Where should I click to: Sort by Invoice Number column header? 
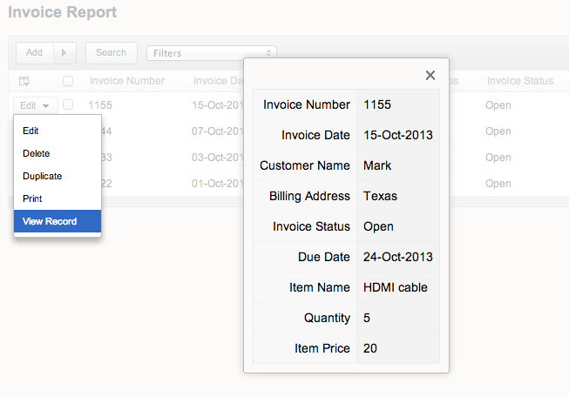127,81
